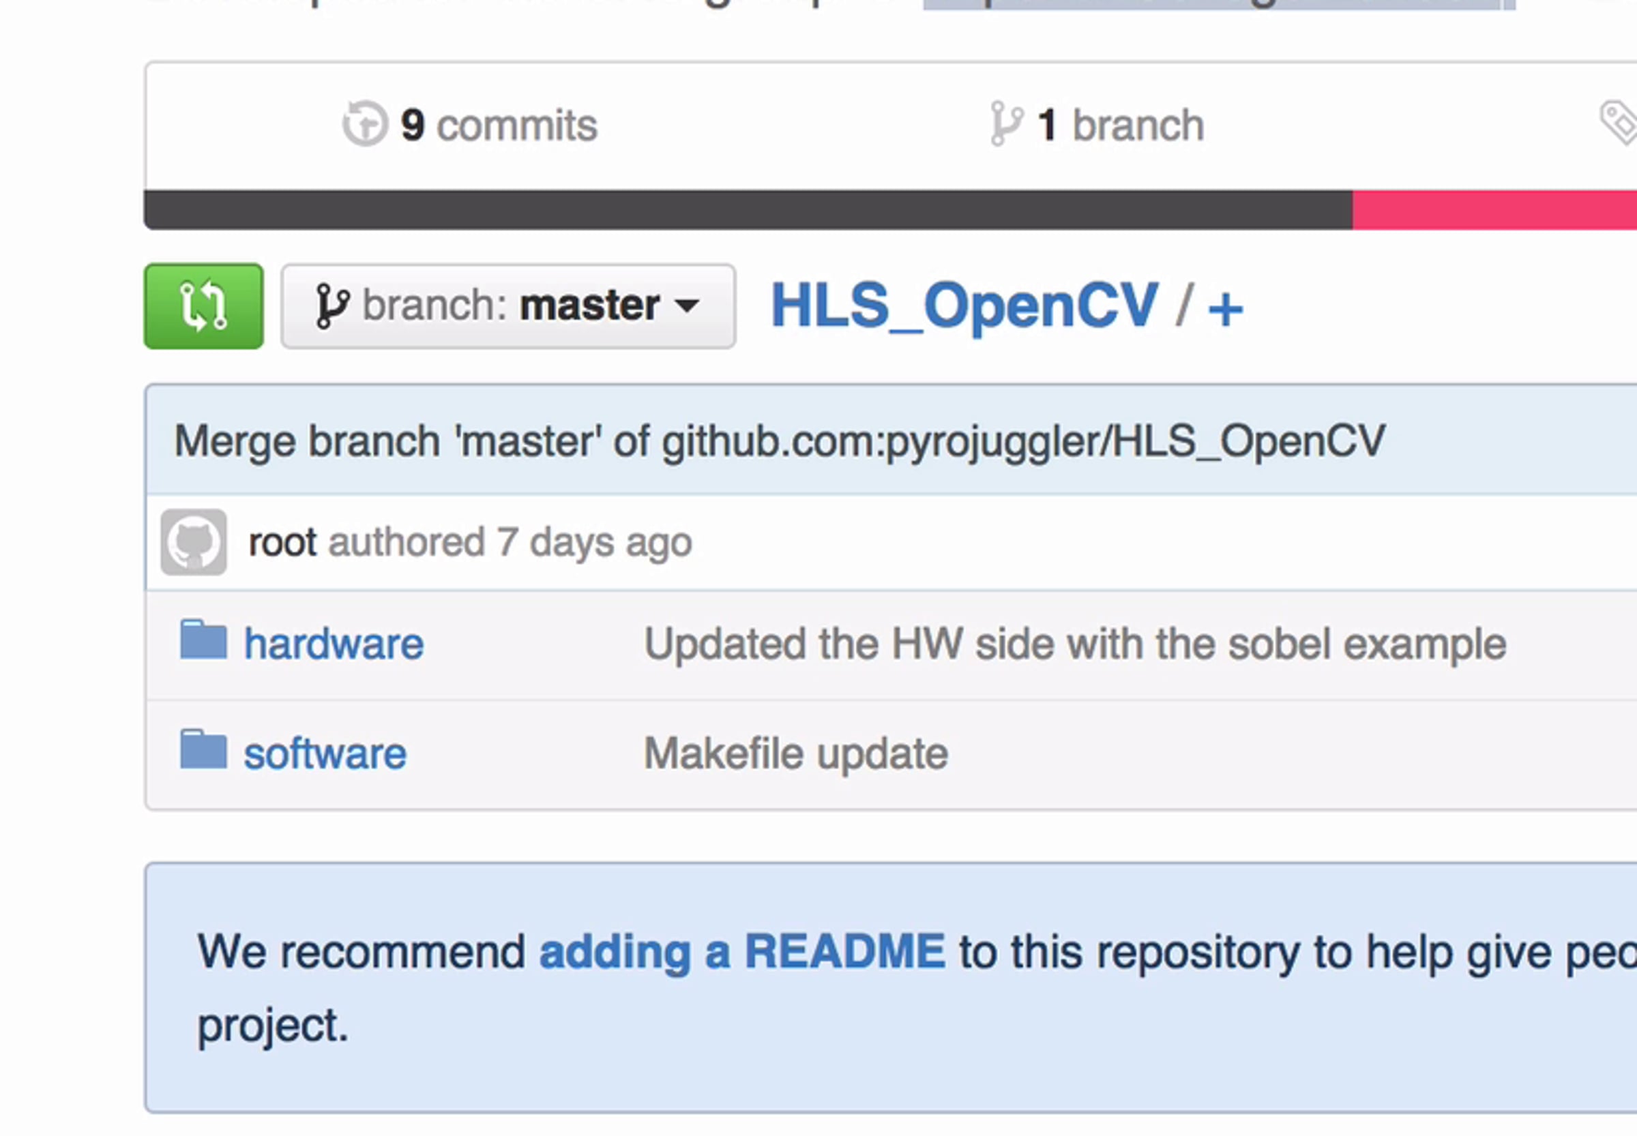Click the dark language bar segment

coord(748,210)
